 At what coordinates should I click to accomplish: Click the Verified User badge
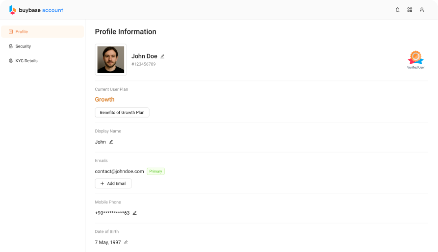pyautogui.click(x=415, y=60)
